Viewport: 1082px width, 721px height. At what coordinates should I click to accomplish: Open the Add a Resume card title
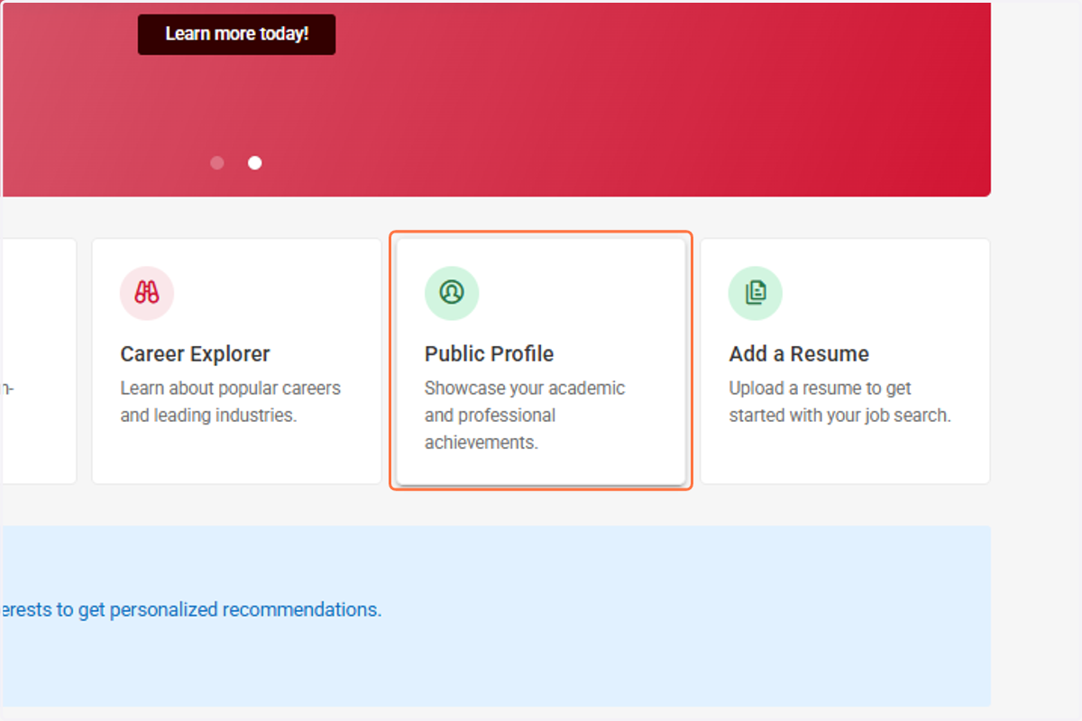pos(799,354)
